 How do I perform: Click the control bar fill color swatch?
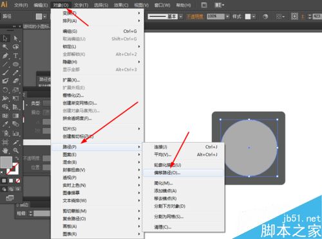tap(39, 17)
